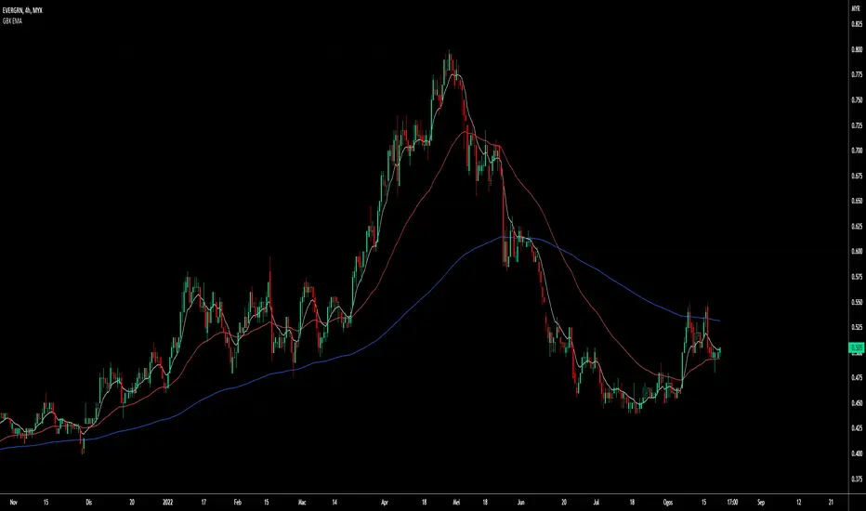Click the 12 date label after Sep
866x511 pixels.
[798, 502]
